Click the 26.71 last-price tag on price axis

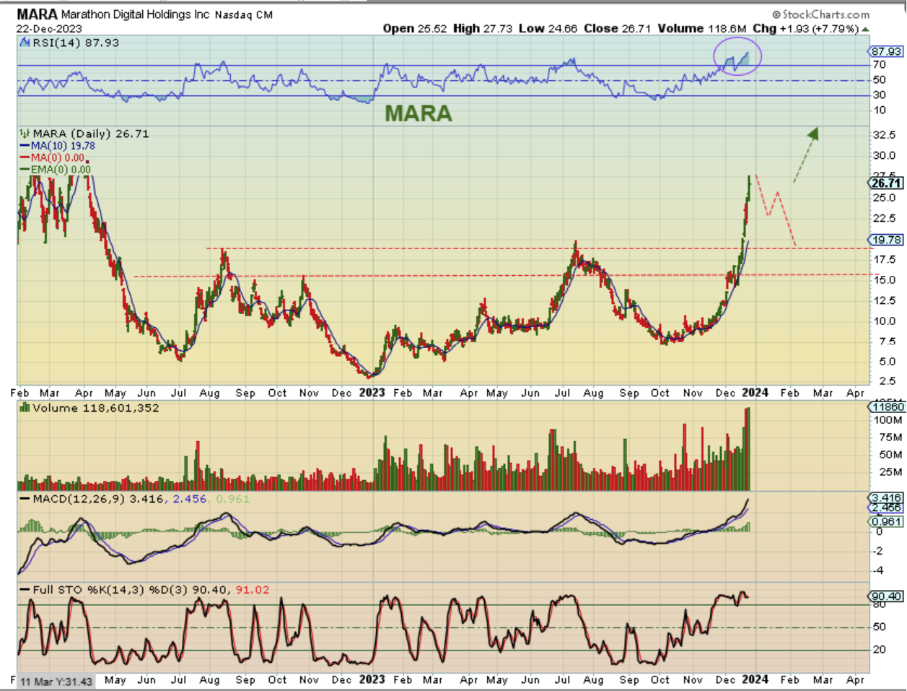pyautogui.click(x=887, y=183)
